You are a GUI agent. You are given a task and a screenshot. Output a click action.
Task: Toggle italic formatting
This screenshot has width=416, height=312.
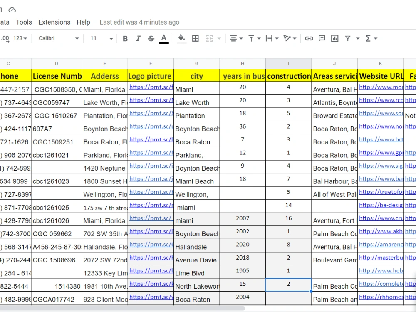138,39
